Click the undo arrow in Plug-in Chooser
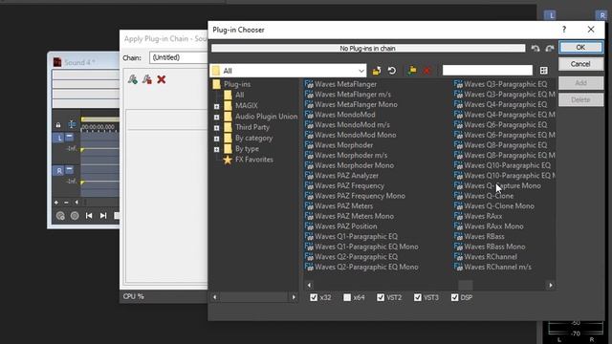Screen dimensions: 612x344 [x=535, y=49]
